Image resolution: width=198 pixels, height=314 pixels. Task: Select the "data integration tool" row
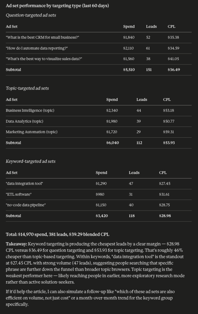(99, 184)
